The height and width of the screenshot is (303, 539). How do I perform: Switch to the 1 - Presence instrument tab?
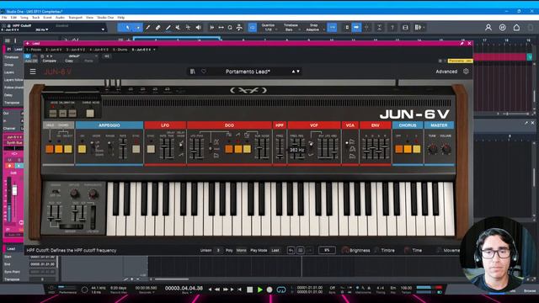point(34,50)
